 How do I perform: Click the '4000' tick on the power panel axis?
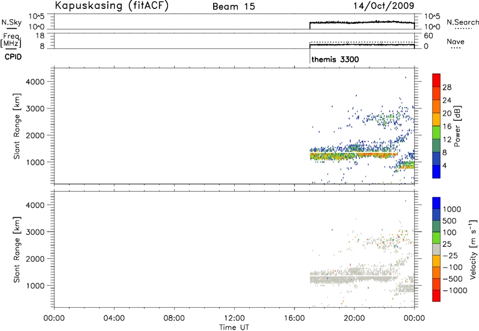pos(35,82)
